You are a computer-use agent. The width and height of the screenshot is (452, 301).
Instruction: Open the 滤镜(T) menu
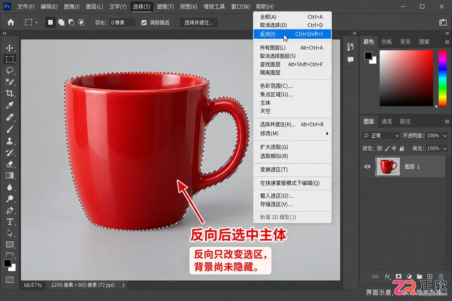coord(165,7)
